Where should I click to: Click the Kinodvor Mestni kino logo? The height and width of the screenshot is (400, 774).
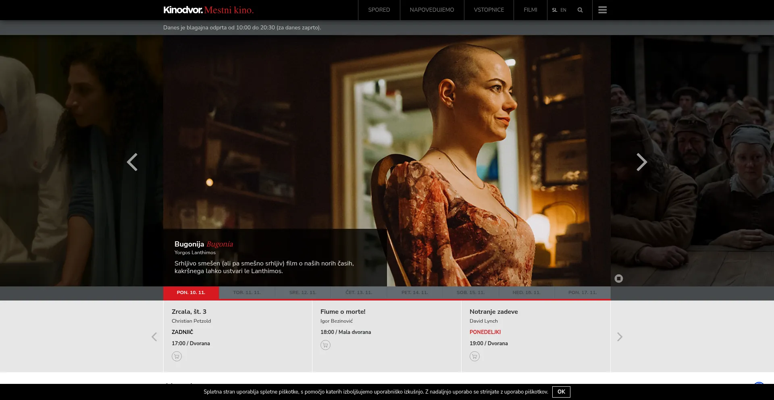click(208, 10)
